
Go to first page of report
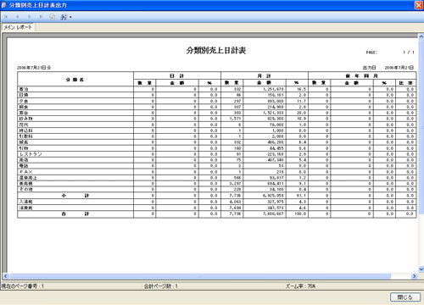pos(6,17)
